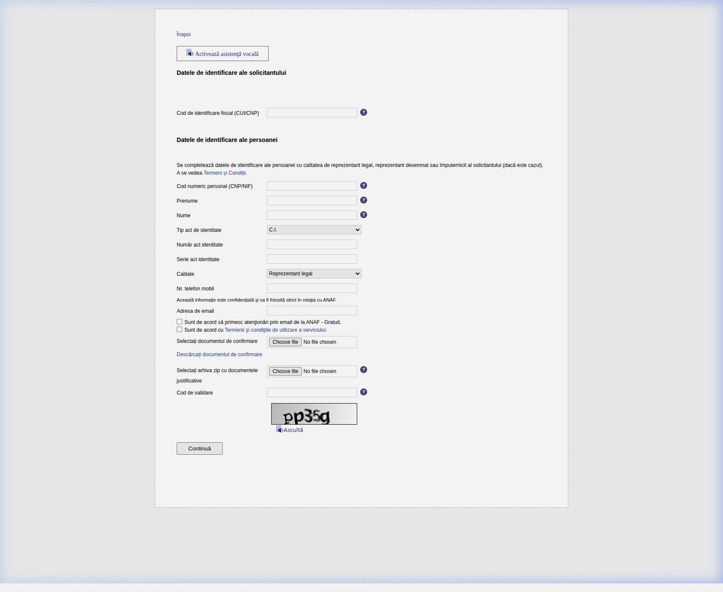Enable ANAF email notifications checkbox
Image resolution: width=723 pixels, height=592 pixels.
pos(180,322)
